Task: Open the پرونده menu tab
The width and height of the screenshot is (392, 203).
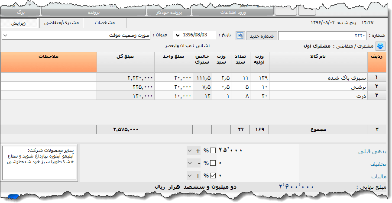Action: click(94, 12)
